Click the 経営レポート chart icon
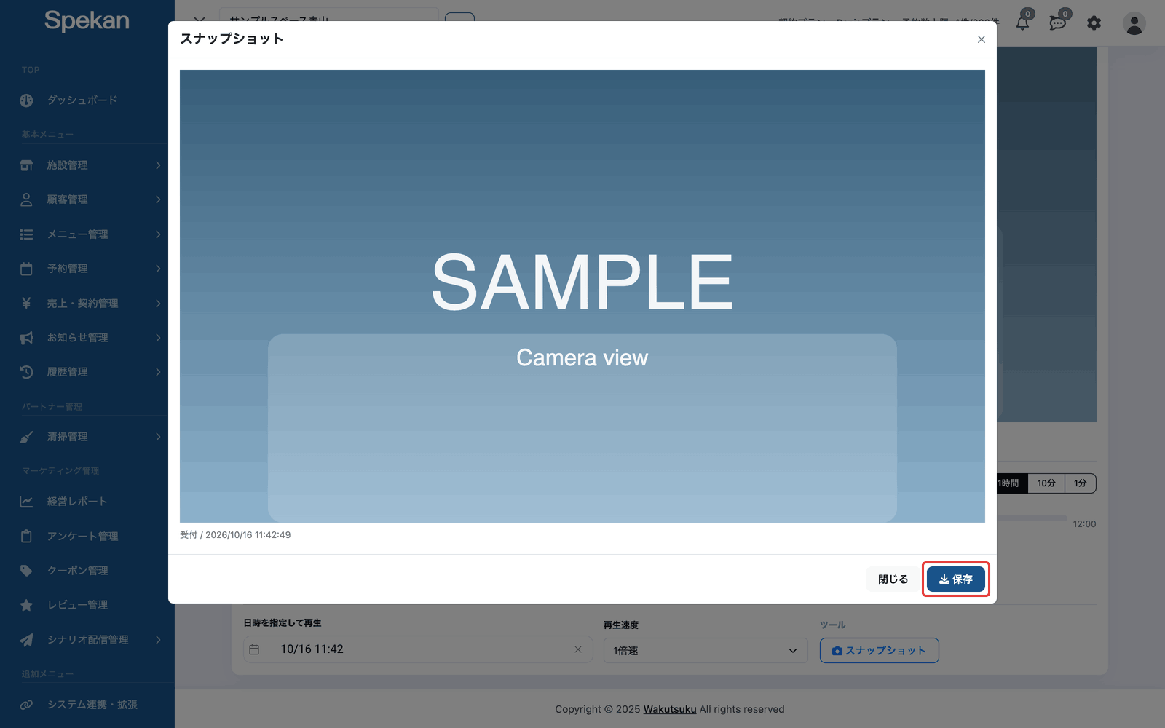Viewport: 1165px width, 728px height. 26,502
